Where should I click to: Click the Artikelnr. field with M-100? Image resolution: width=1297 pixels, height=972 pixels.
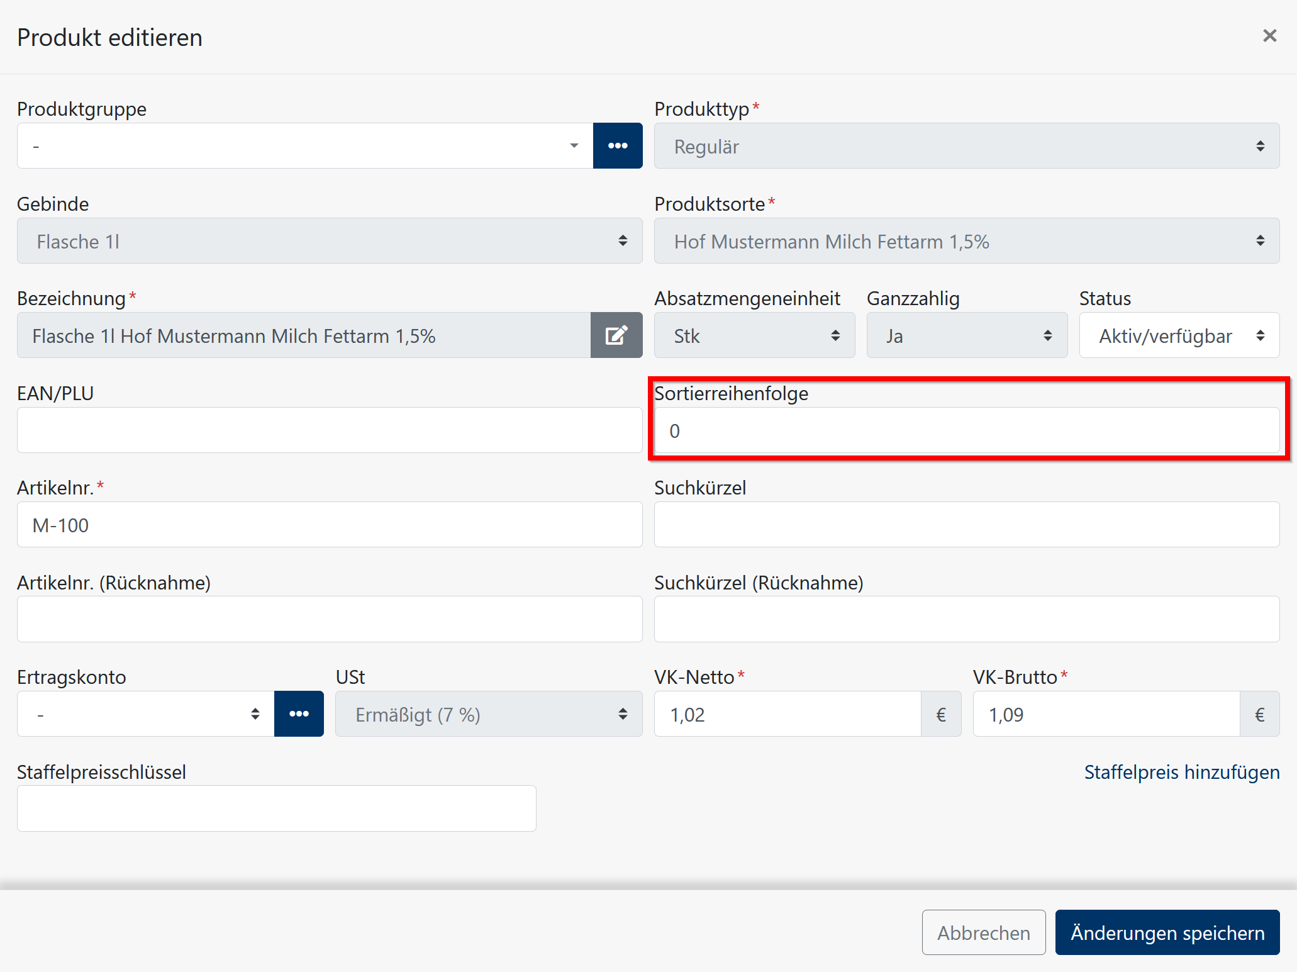point(330,525)
